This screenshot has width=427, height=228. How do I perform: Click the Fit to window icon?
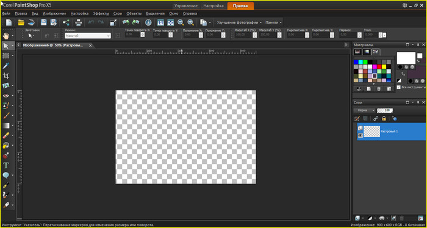pyautogui.click(x=170, y=23)
